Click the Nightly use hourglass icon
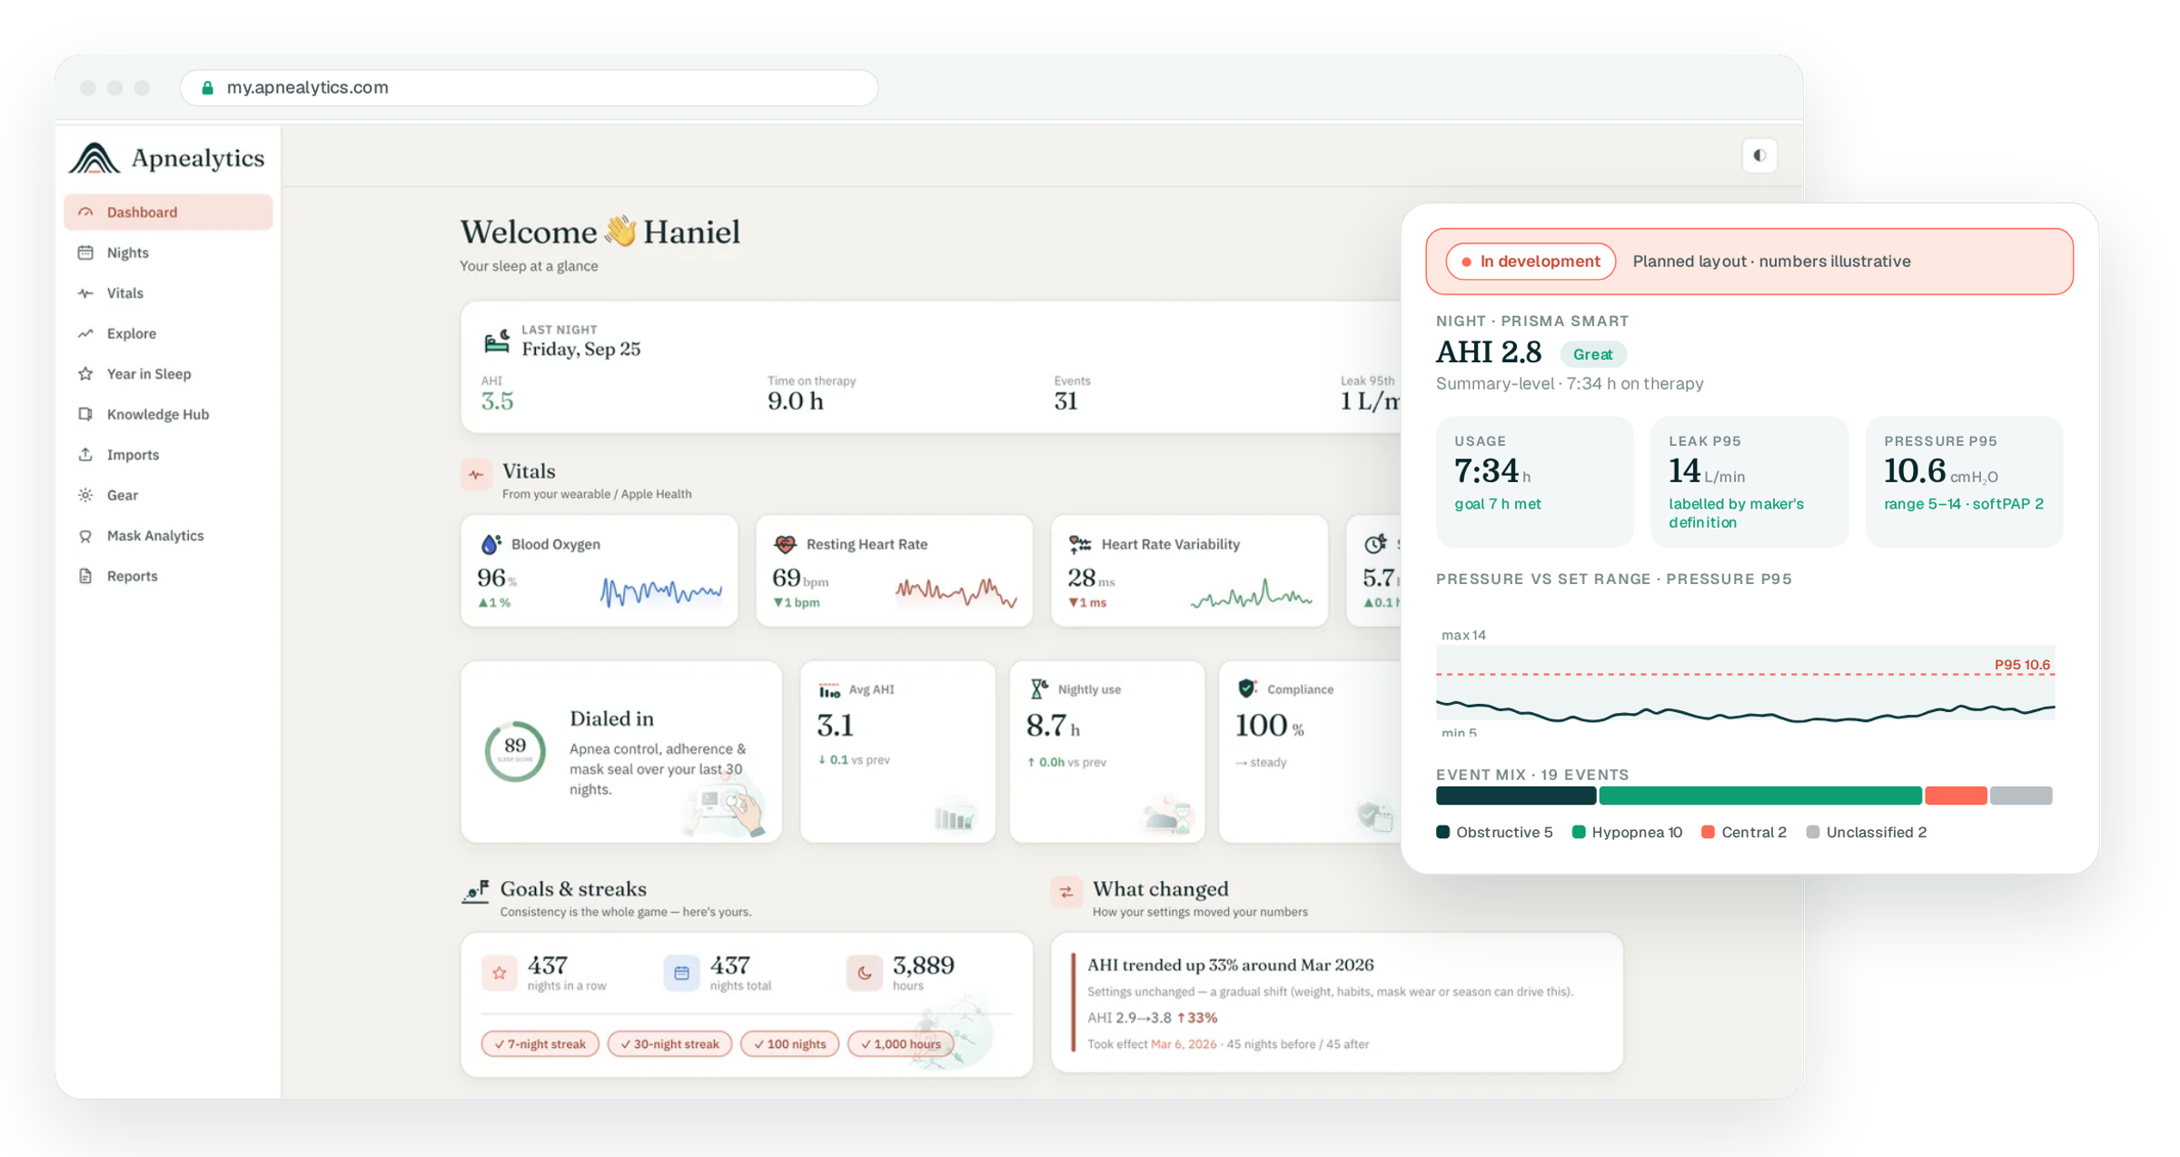This screenshot has height=1157, width=2180. tap(1038, 689)
